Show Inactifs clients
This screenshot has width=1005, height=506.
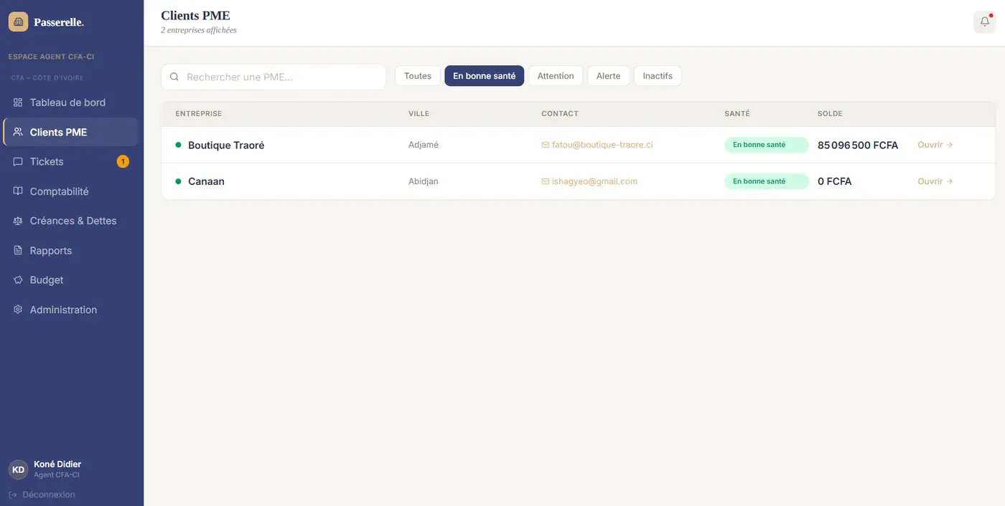point(658,76)
